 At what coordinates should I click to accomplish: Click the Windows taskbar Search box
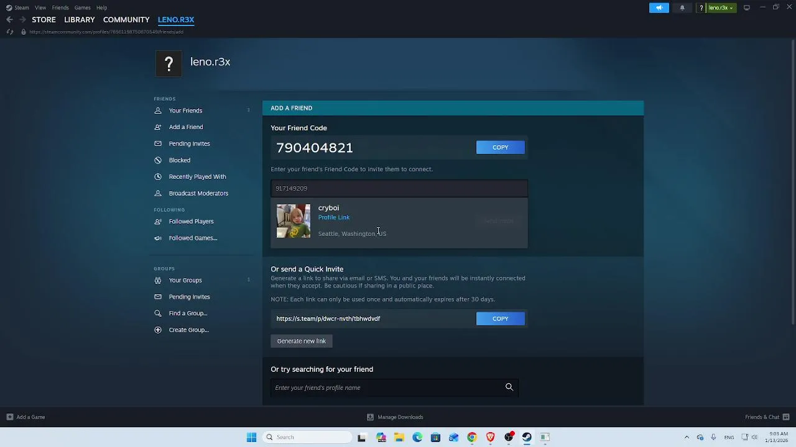pyautogui.click(x=307, y=437)
